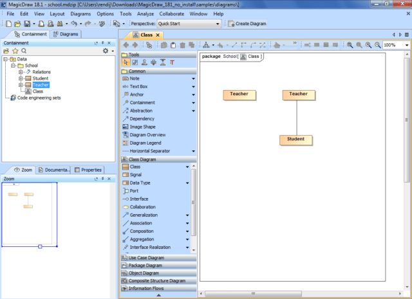
Task: Select the Student class shape on the diagram
Action: click(296, 140)
